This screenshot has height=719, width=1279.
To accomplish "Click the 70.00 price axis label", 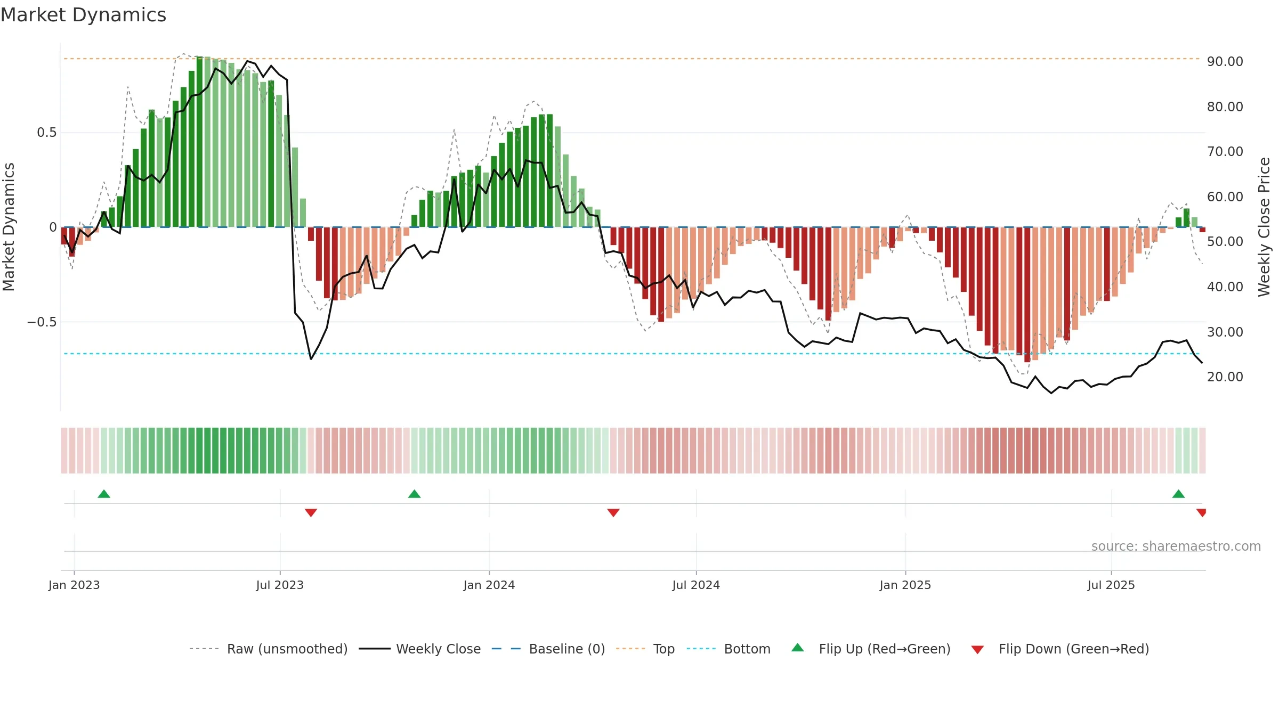I will 1225,152.
